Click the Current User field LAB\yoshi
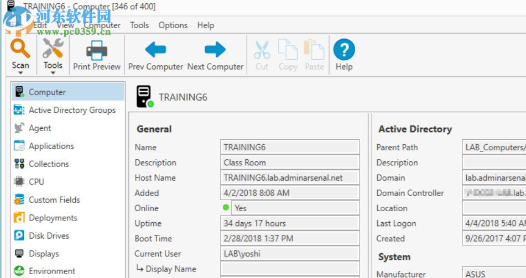Image resolution: width=526 pixels, height=278 pixels. click(290, 254)
